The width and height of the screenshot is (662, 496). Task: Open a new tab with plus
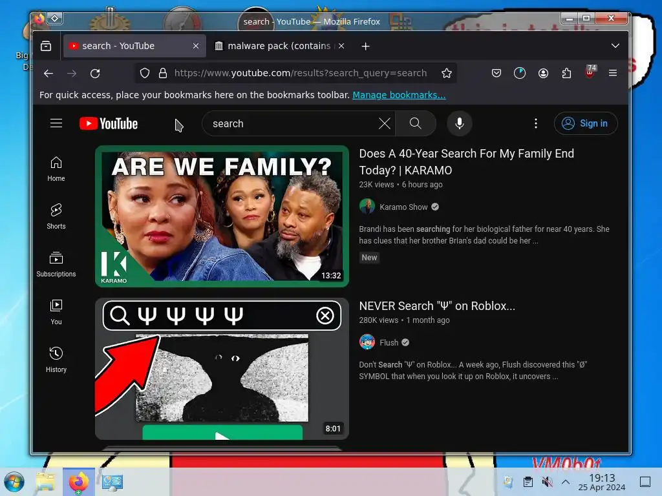coord(366,46)
